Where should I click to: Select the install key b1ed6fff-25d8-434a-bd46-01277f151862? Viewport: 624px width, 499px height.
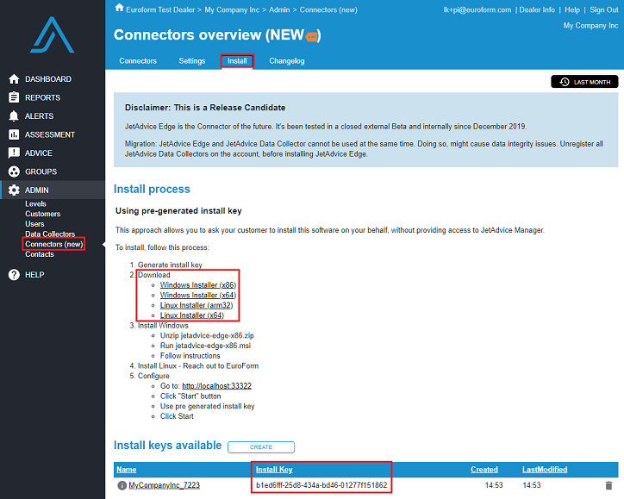321,485
